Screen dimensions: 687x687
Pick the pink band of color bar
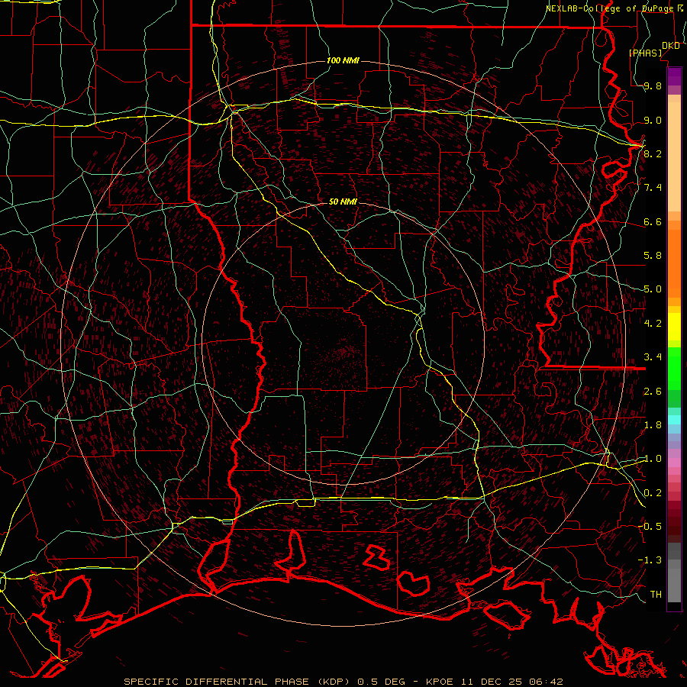point(674,463)
